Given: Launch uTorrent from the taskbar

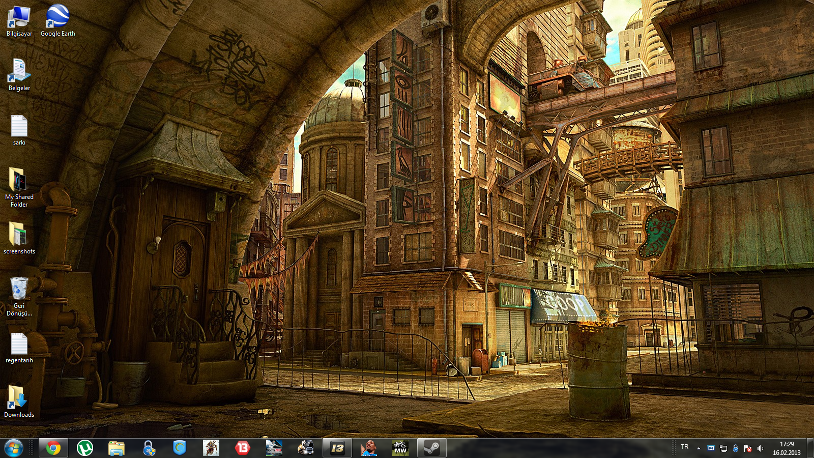Looking at the screenshot, I should click(x=85, y=448).
